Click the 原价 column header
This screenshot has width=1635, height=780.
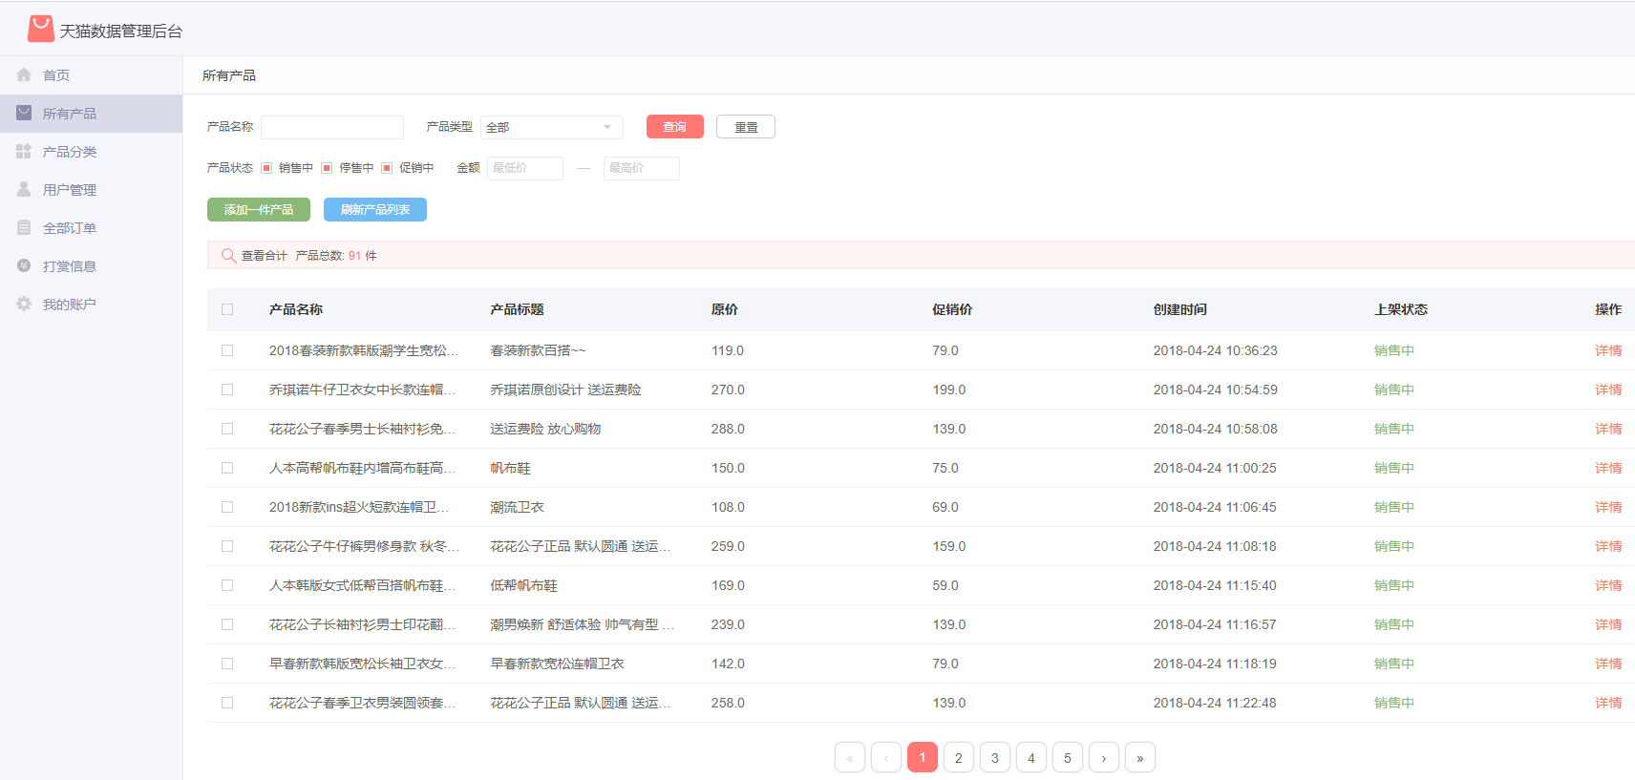[x=725, y=309]
